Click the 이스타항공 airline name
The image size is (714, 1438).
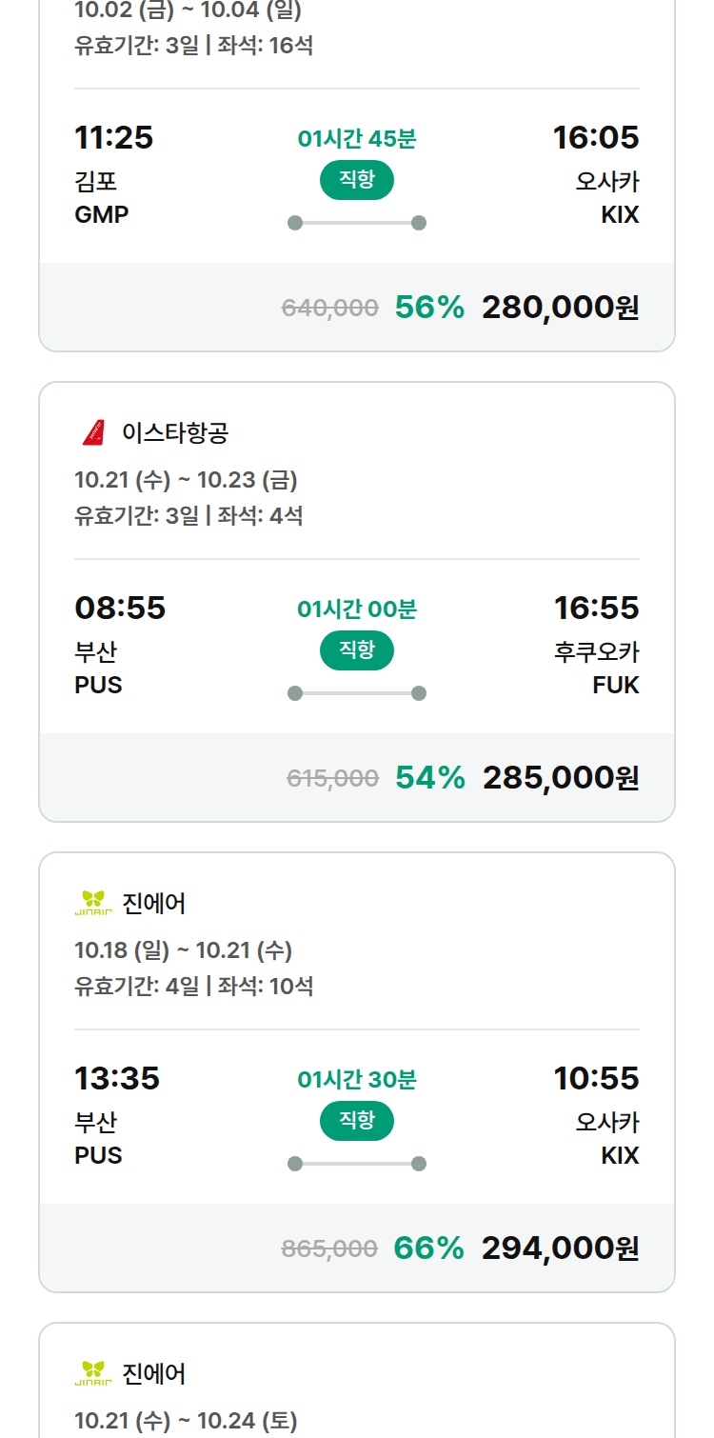coord(175,433)
